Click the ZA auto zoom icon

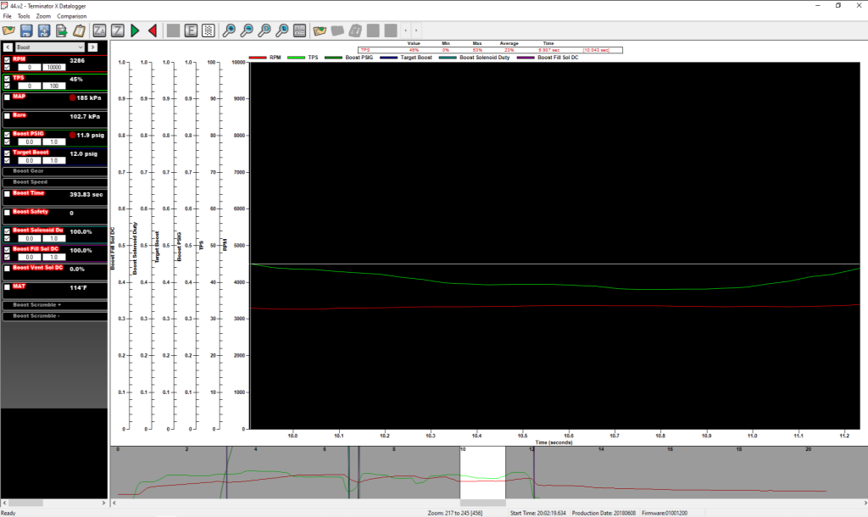pyautogui.click(x=99, y=31)
